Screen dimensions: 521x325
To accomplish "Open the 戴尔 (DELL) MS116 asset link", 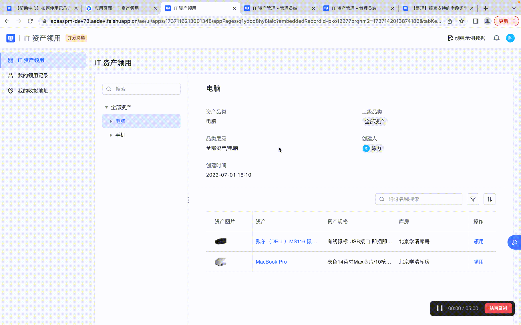I will pos(286,241).
